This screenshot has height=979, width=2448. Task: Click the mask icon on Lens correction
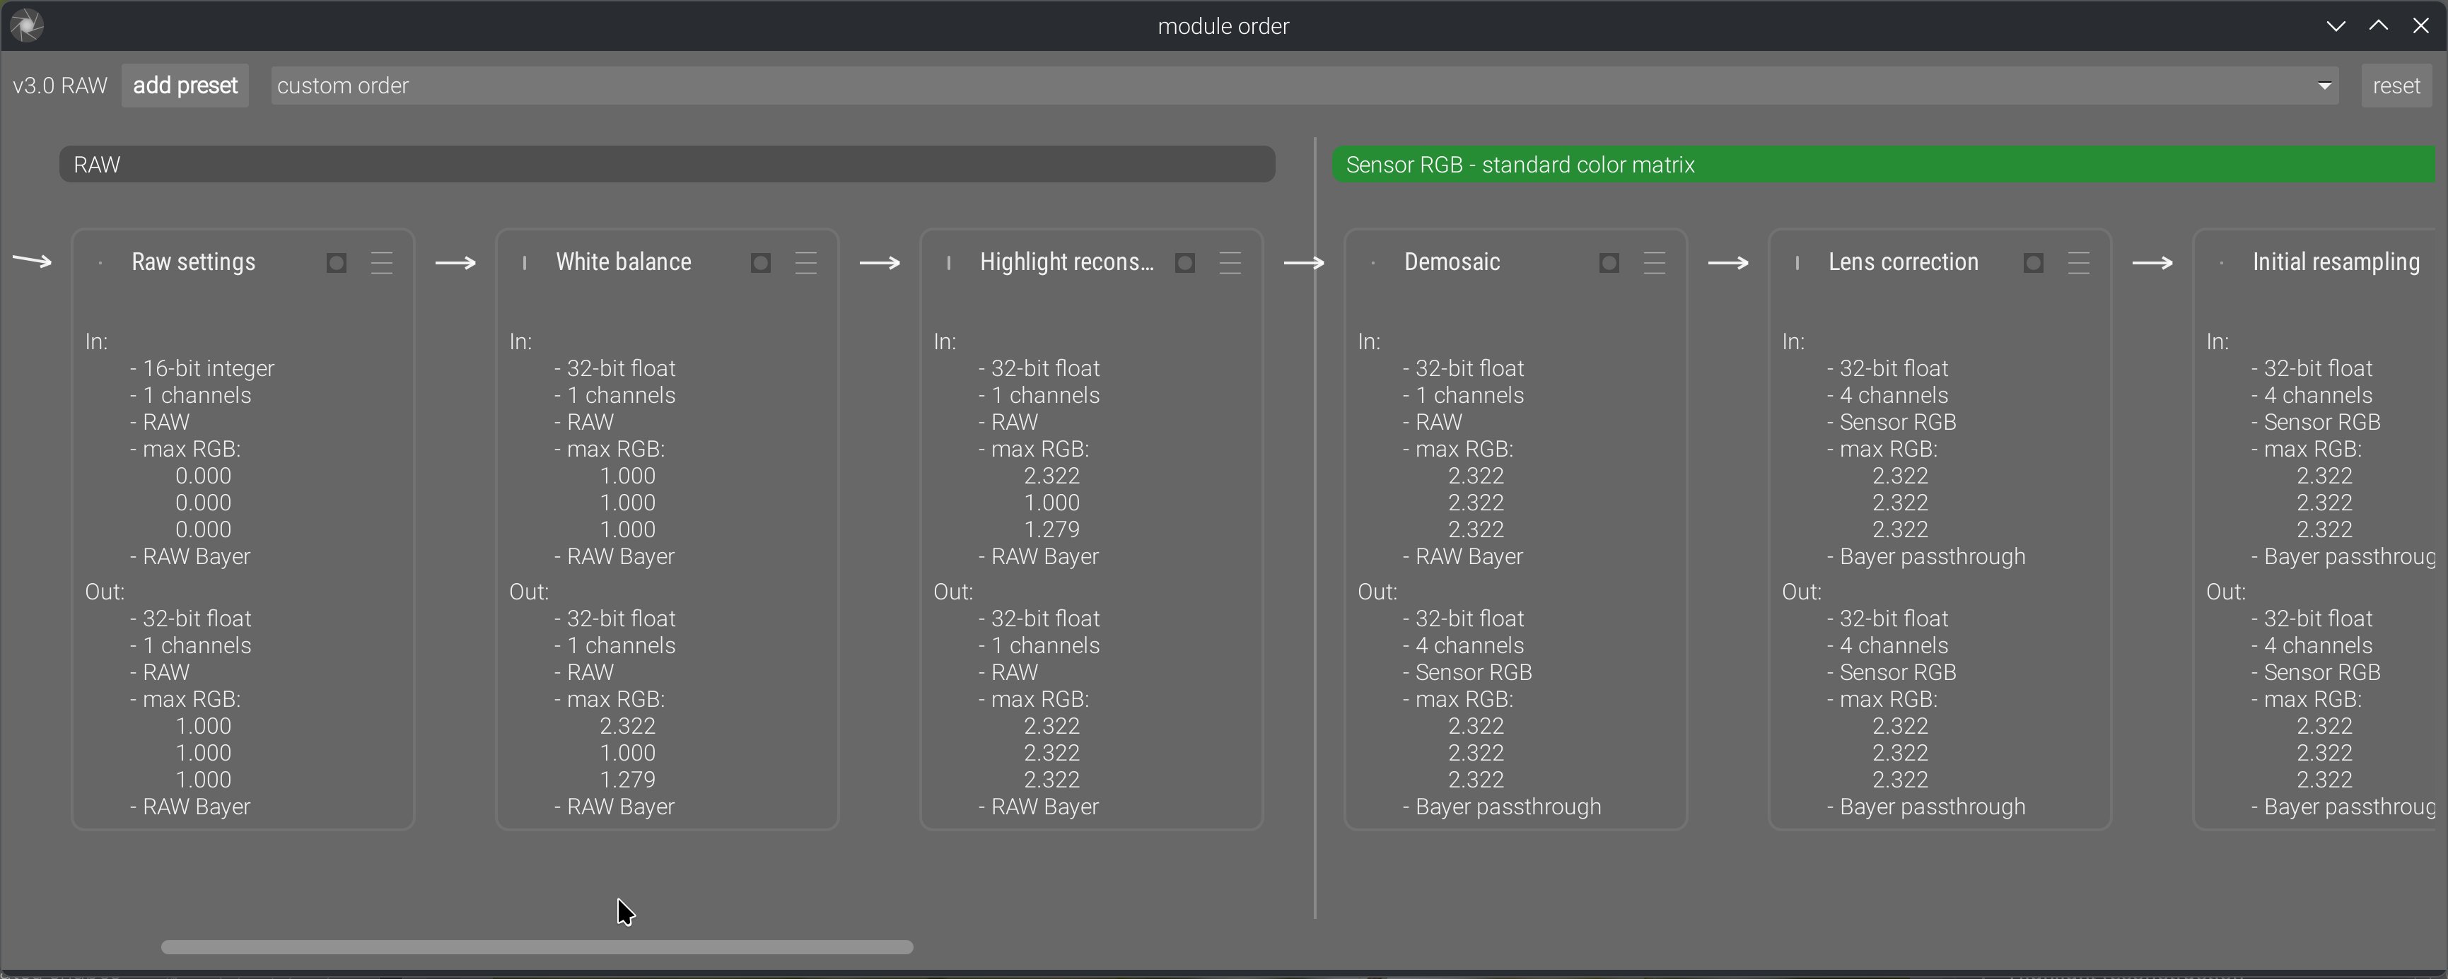click(x=2034, y=263)
